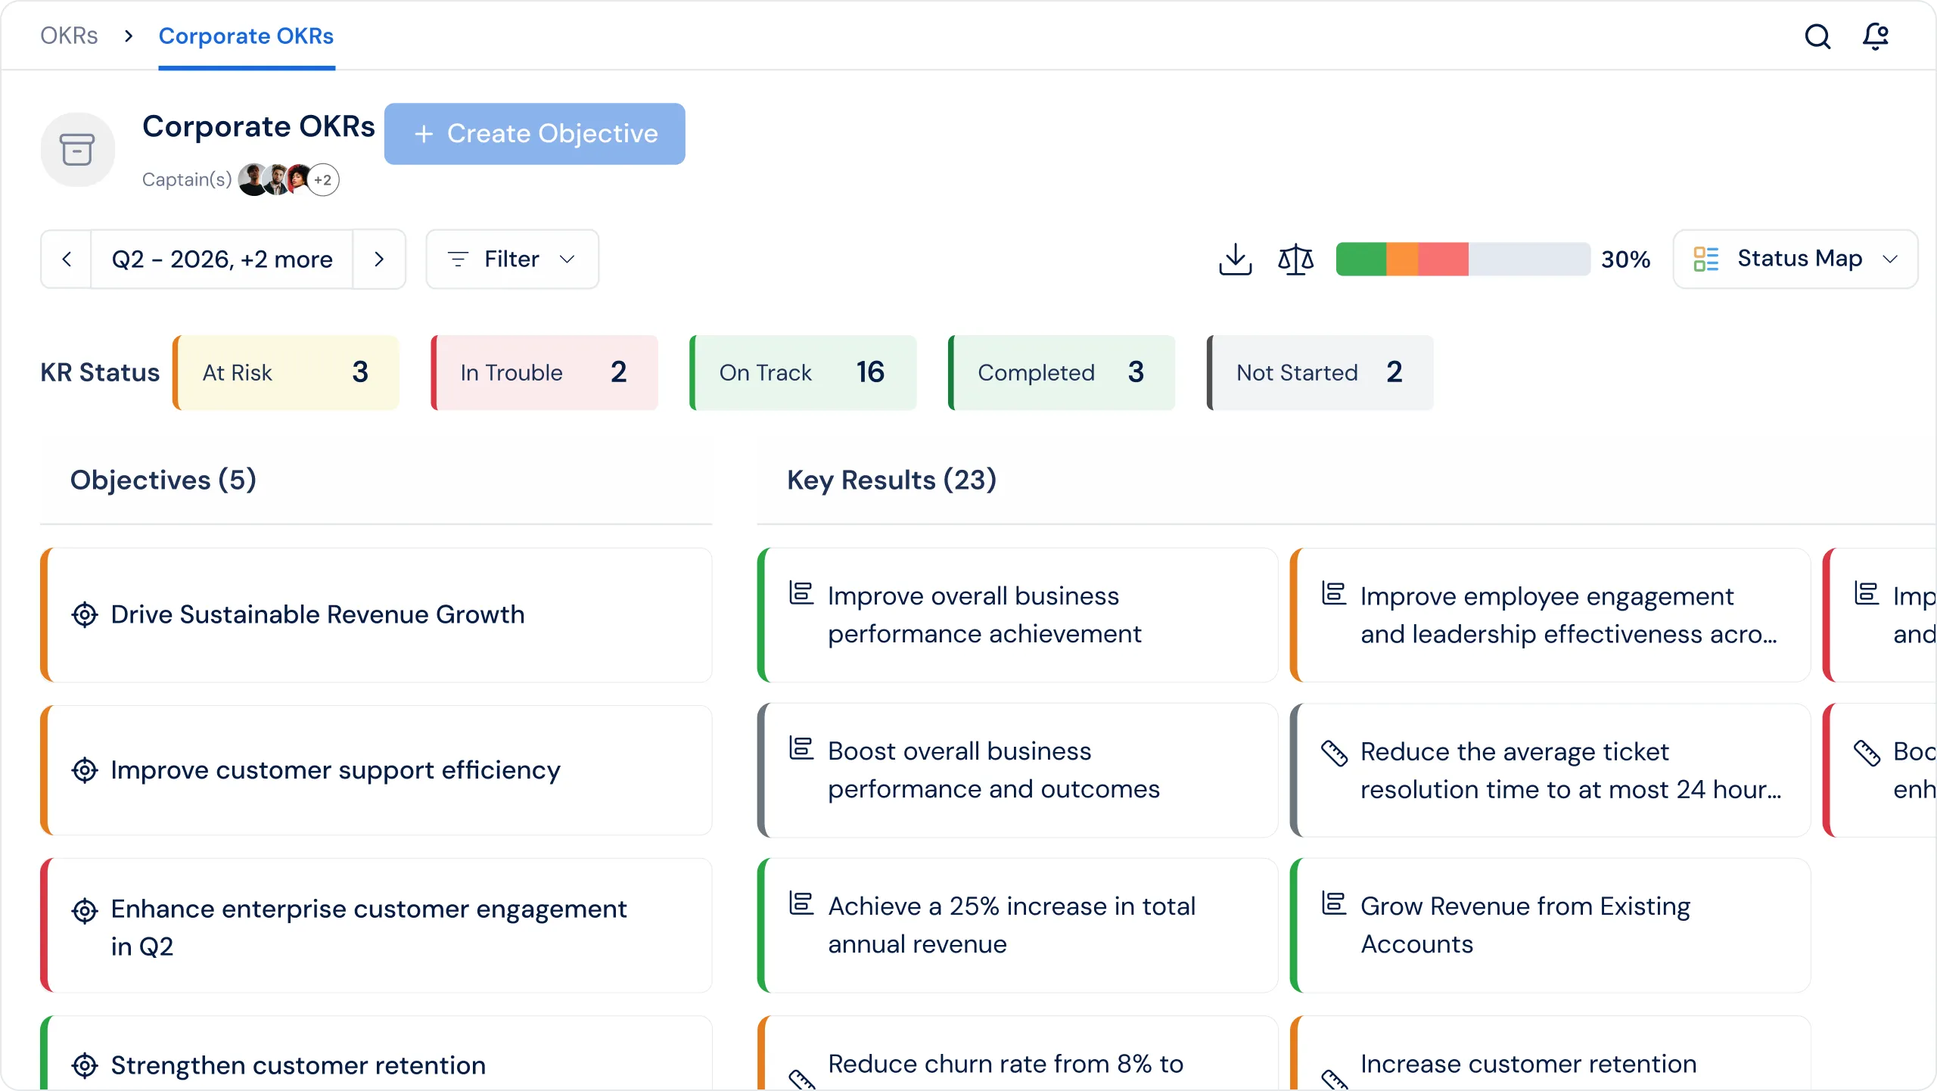
Task: Click the icon on Grow Revenue from Existing Accounts
Action: click(1334, 903)
